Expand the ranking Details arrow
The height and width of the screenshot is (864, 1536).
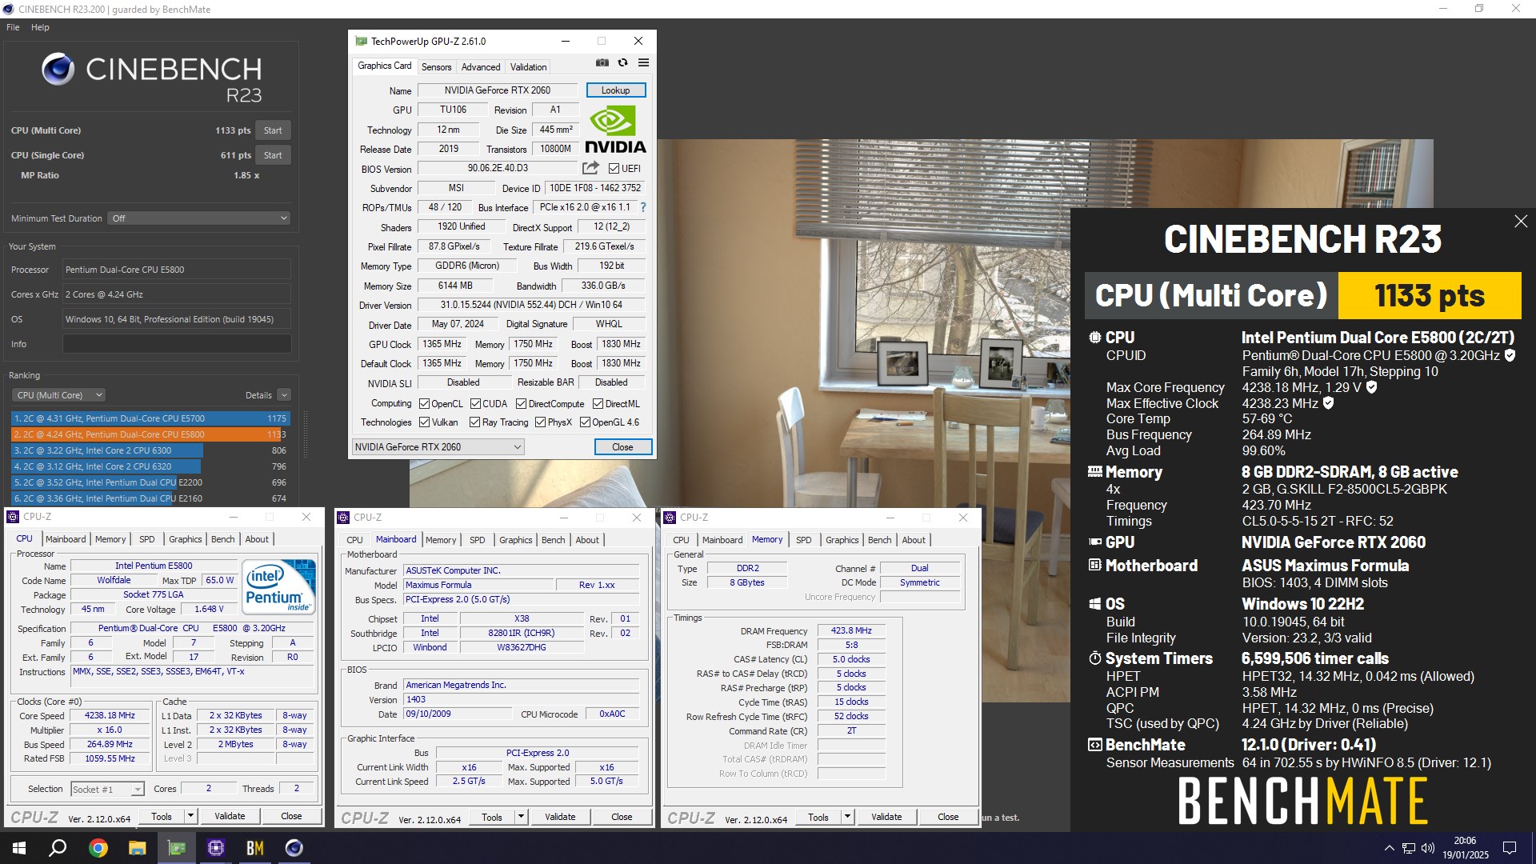tap(284, 395)
